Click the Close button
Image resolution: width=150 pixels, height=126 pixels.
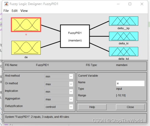coord(130,107)
